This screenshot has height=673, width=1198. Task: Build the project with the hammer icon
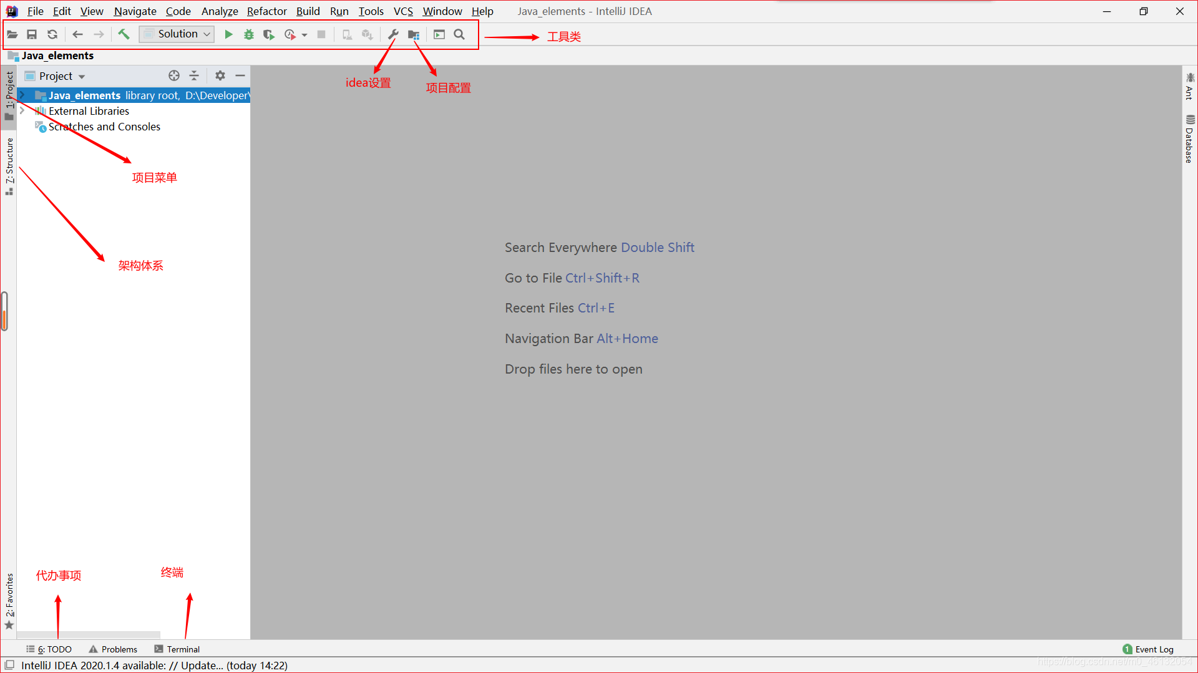point(124,34)
